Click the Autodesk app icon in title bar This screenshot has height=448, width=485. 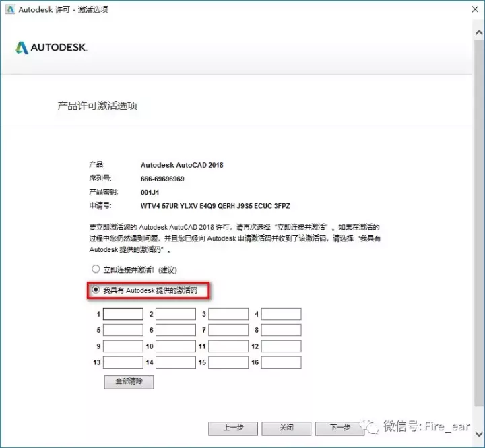coord(9,9)
